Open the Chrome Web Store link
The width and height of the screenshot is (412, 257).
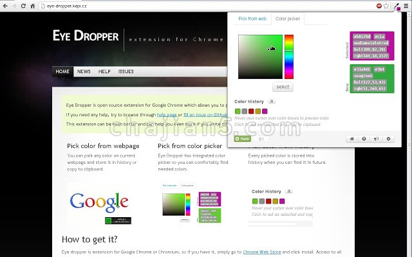(x=262, y=252)
